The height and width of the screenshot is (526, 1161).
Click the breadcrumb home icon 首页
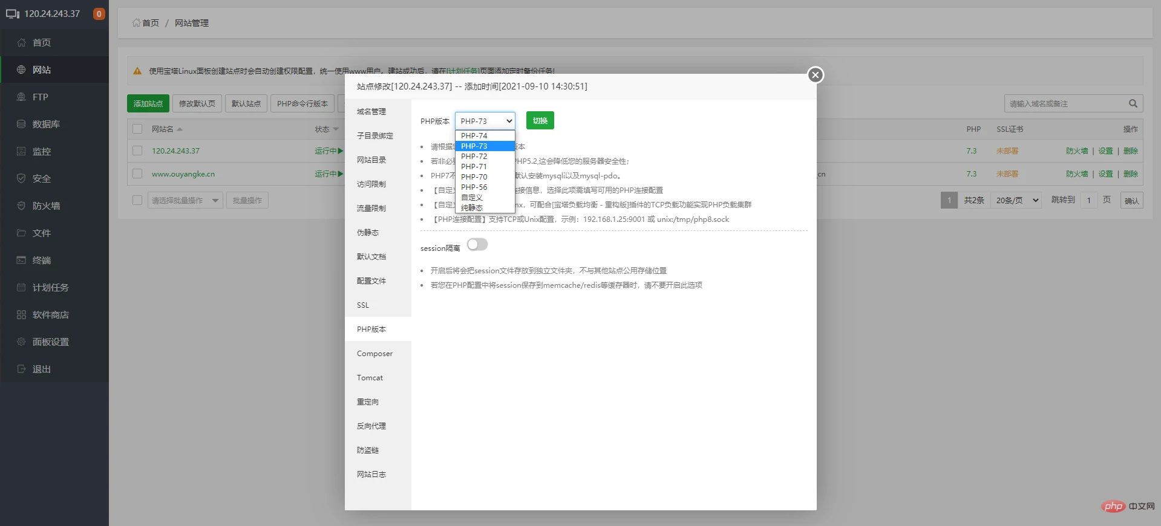(136, 22)
